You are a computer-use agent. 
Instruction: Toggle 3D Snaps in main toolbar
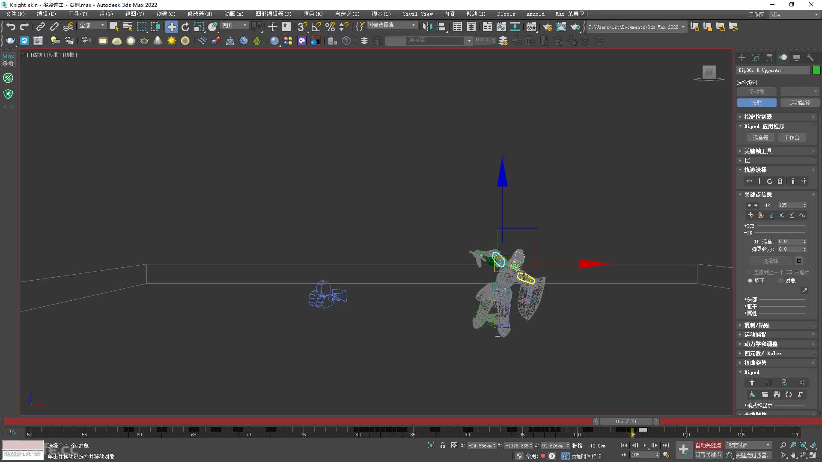(x=303, y=27)
